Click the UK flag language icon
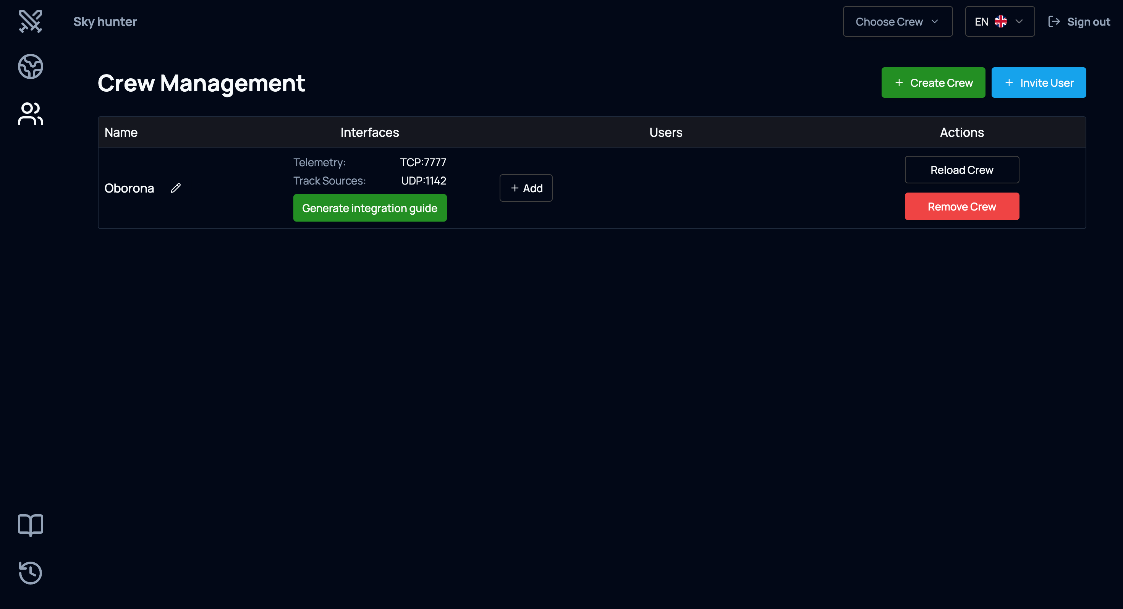 1000,21
